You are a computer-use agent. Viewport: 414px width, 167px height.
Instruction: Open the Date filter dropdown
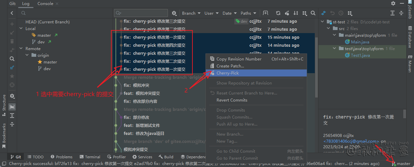(229, 13)
